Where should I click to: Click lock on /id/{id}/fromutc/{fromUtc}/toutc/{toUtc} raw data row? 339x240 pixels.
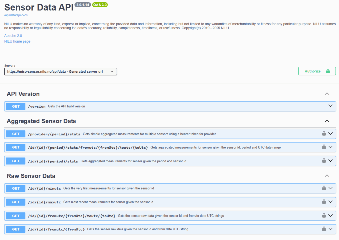(324, 215)
